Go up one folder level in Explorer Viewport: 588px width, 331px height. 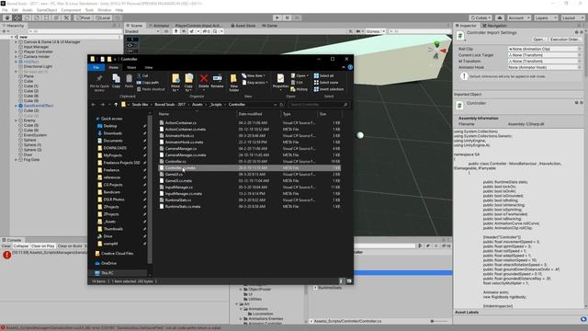coord(116,105)
